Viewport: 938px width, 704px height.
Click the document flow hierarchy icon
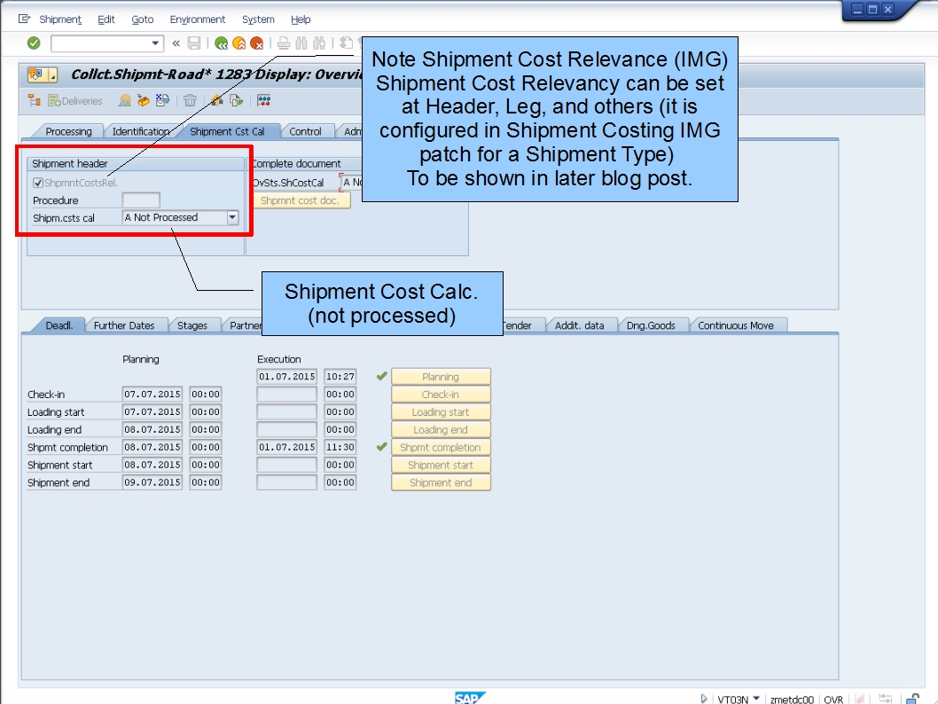coord(34,100)
